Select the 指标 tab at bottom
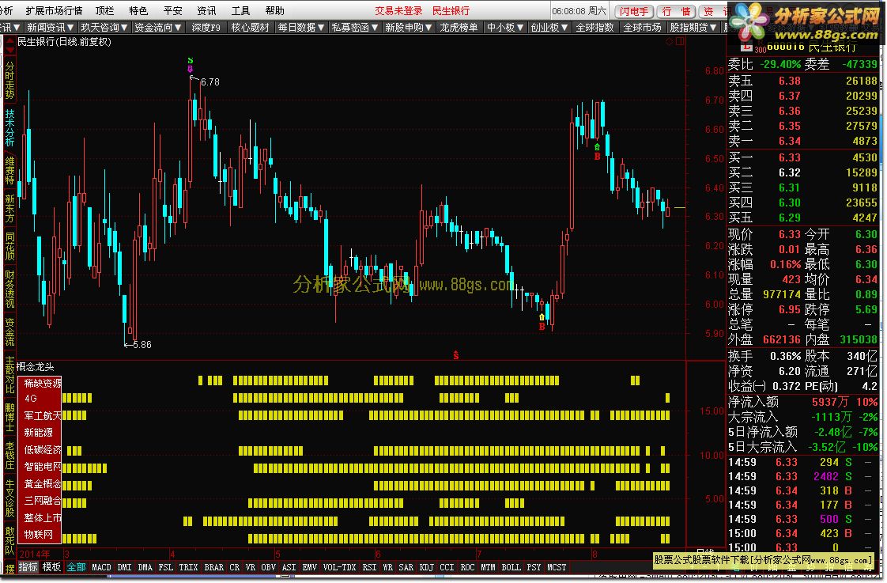 pyautogui.click(x=28, y=567)
